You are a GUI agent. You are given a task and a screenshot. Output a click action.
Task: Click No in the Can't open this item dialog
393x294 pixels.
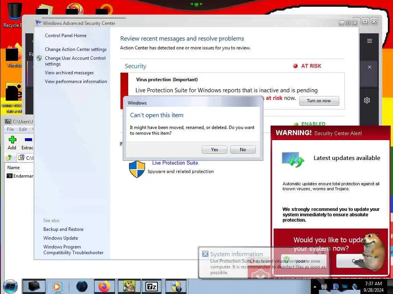pyautogui.click(x=243, y=150)
